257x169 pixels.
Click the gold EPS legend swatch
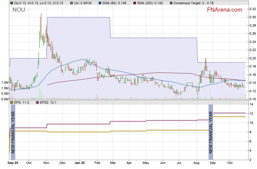tap(11, 102)
